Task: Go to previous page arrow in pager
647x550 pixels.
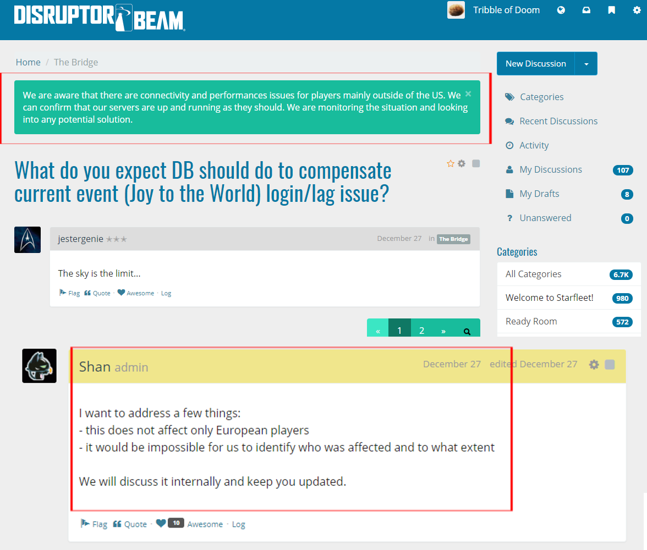Action: [x=378, y=331]
